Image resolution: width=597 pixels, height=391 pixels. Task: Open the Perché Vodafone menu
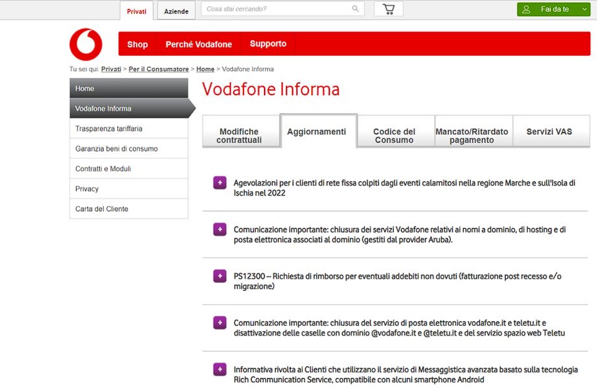(199, 44)
